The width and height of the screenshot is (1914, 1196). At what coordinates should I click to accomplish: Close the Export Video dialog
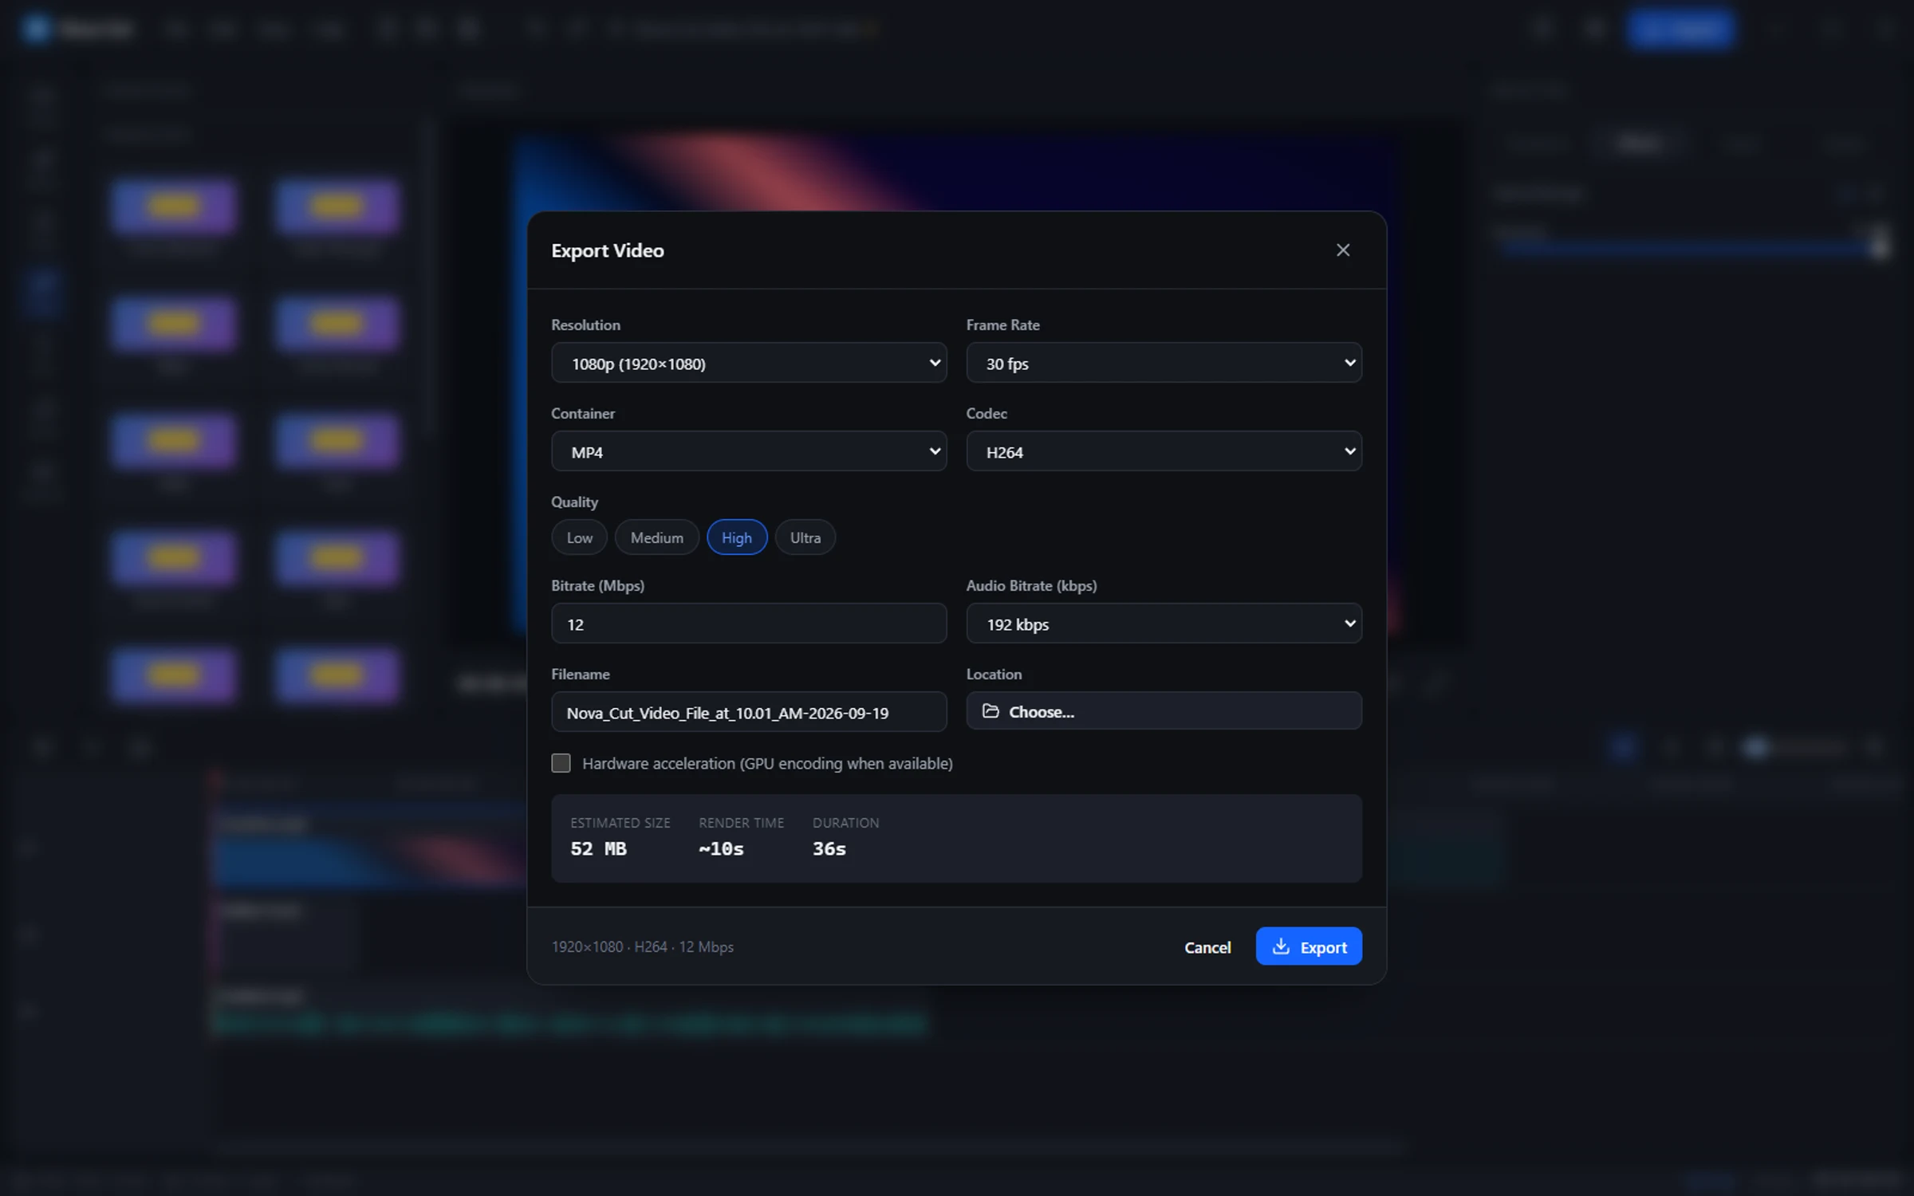pyautogui.click(x=1343, y=250)
